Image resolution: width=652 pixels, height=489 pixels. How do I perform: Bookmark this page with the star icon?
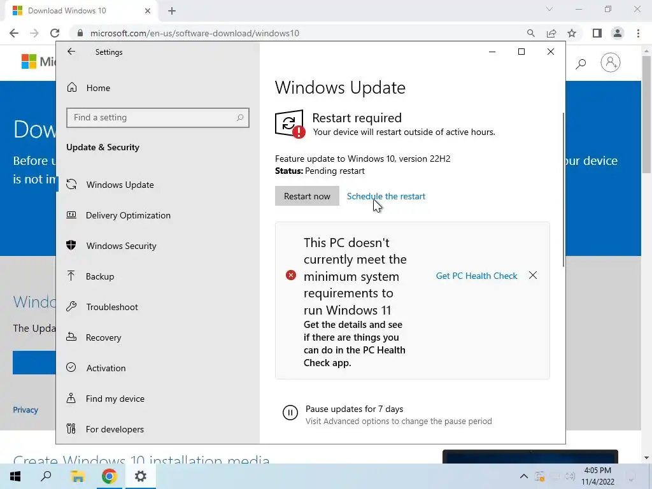tap(572, 33)
